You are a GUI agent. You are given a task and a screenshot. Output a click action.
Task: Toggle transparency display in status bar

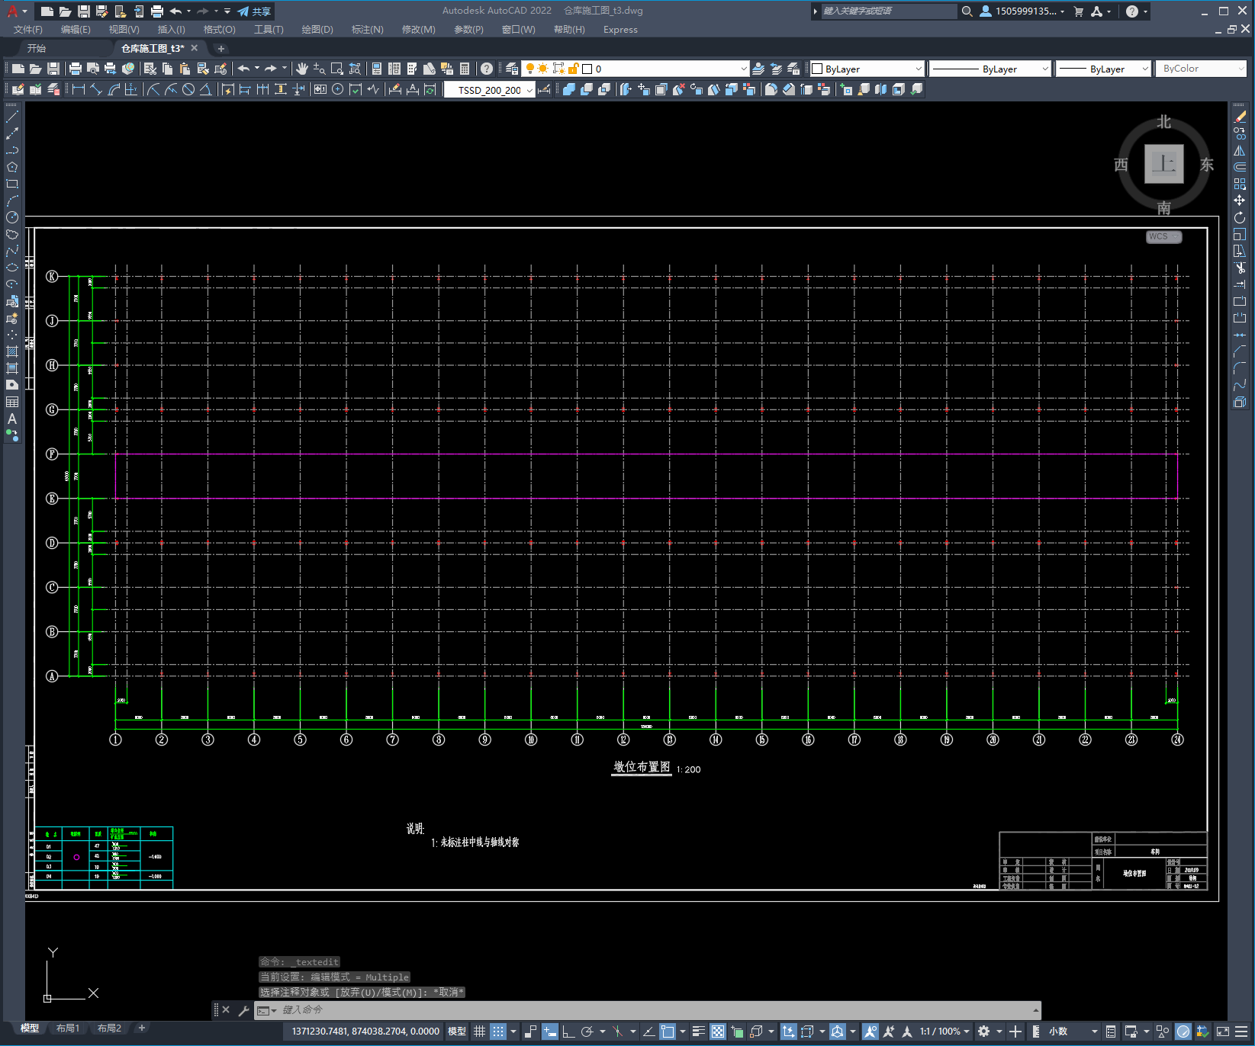click(718, 1032)
